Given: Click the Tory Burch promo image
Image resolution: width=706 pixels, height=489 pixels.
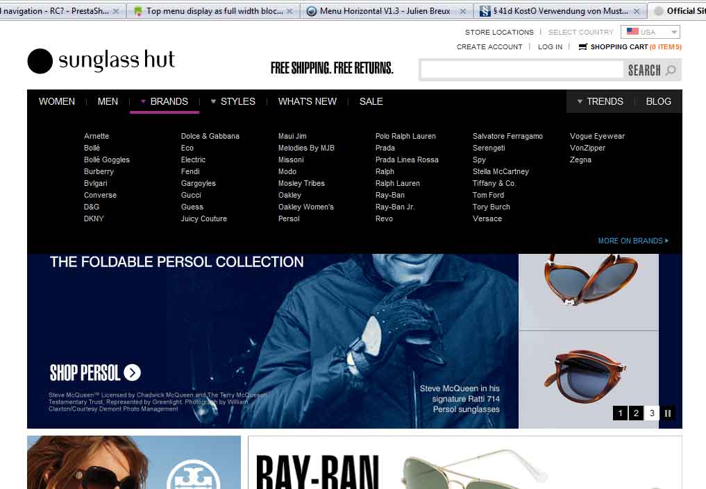Looking at the screenshot, I should pyautogui.click(x=134, y=463).
